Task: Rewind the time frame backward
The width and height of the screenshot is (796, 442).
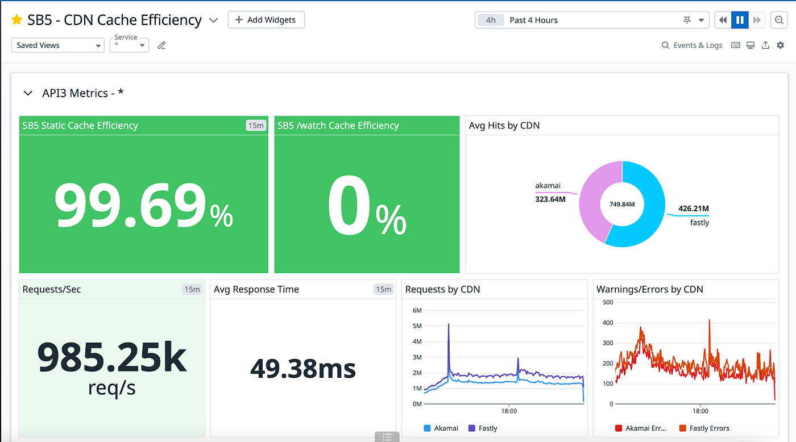Action: (x=723, y=20)
